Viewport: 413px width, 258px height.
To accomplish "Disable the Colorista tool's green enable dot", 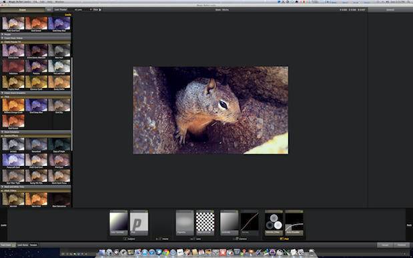I will [x=282, y=211].
